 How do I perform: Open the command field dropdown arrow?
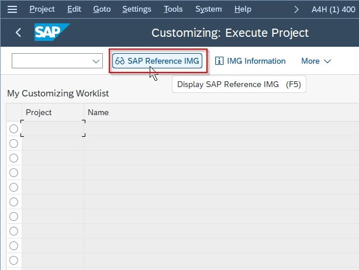coord(96,61)
